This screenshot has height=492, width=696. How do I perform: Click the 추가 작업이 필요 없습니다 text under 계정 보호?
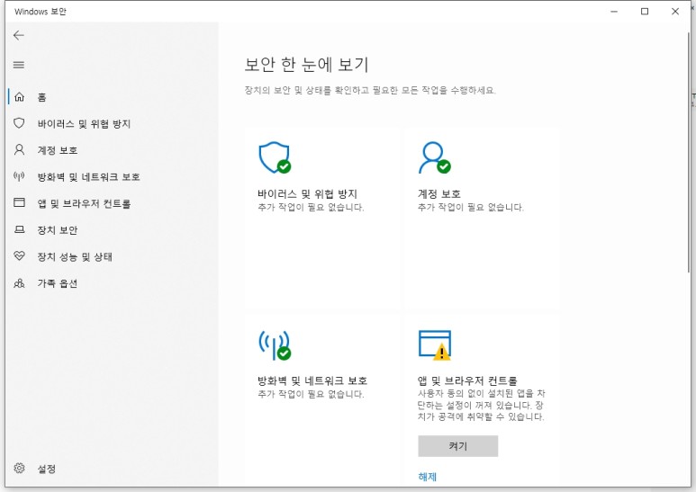[471, 207]
